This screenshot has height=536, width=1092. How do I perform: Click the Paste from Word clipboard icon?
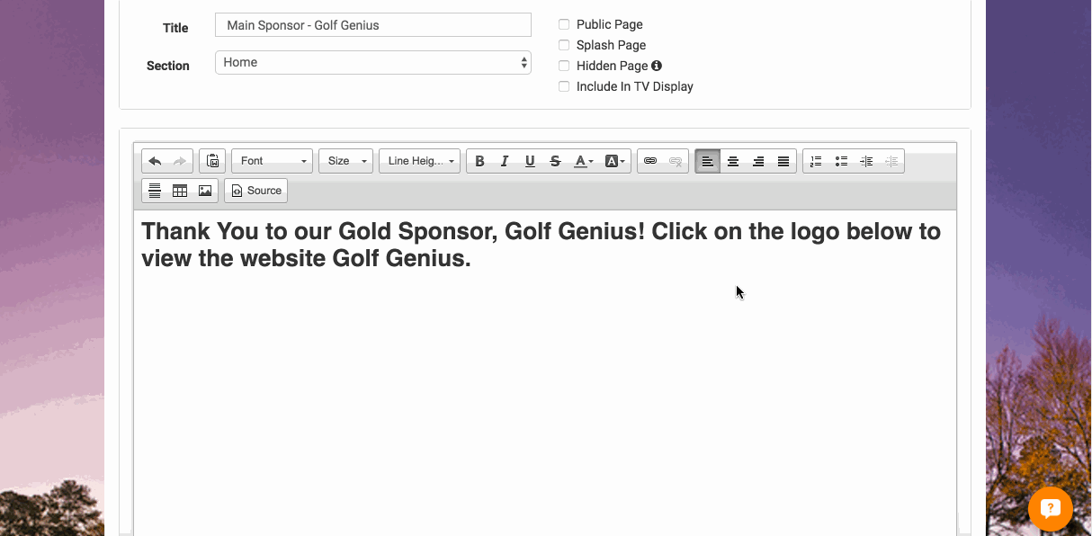point(212,161)
